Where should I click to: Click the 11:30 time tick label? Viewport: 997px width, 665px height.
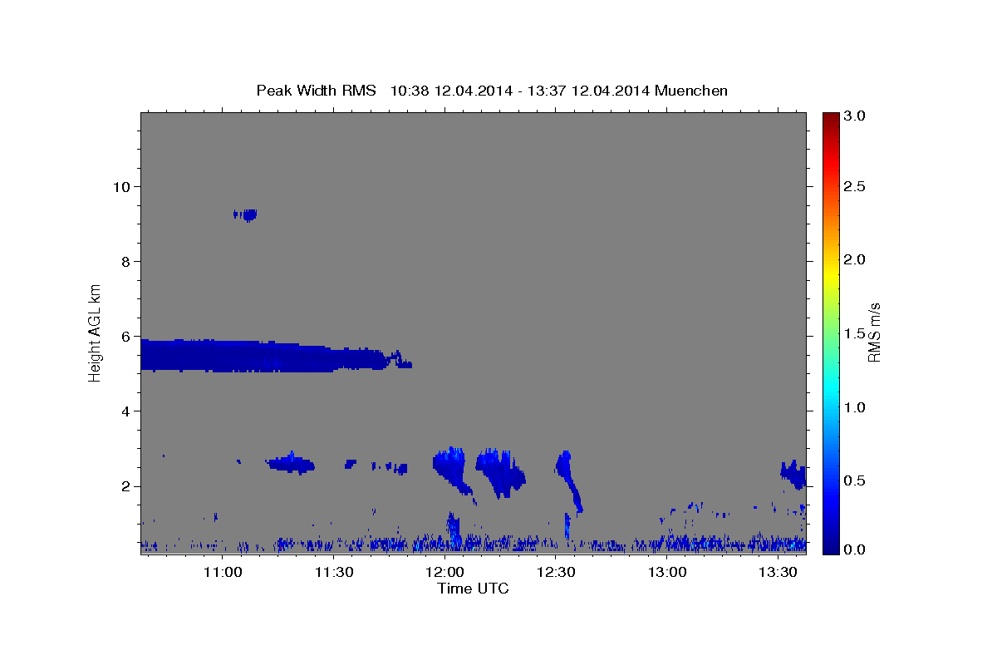click(334, 572)
